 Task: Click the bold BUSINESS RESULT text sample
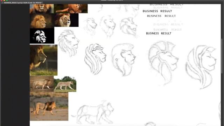(157, 11)
